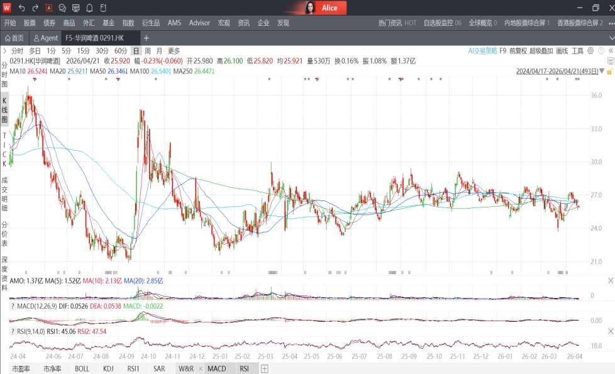Close the MACD indicator panel
The height and width of the screenshot is (374, 615).
pyautogui.click(x=611, y=305)
